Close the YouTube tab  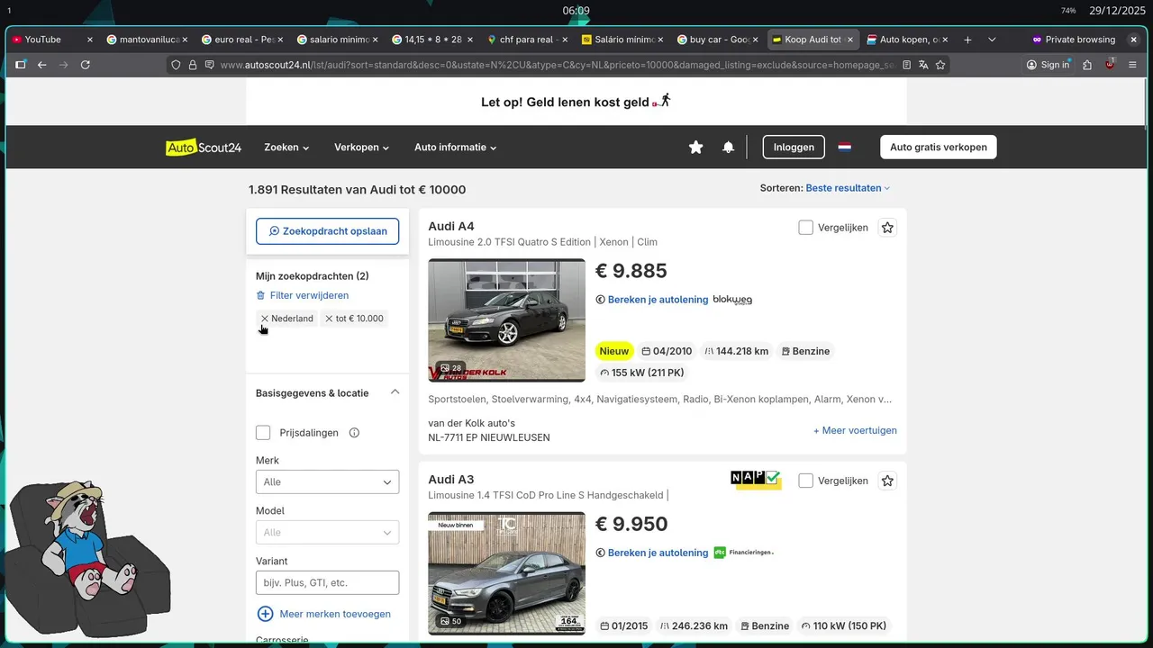tap(89, 40)
